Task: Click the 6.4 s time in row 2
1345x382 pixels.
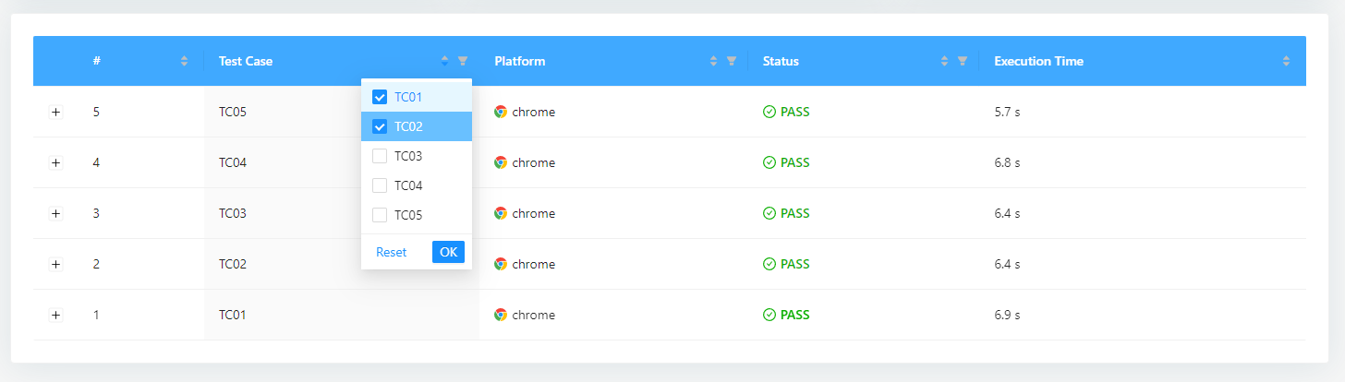Action: pos(1007,264)
